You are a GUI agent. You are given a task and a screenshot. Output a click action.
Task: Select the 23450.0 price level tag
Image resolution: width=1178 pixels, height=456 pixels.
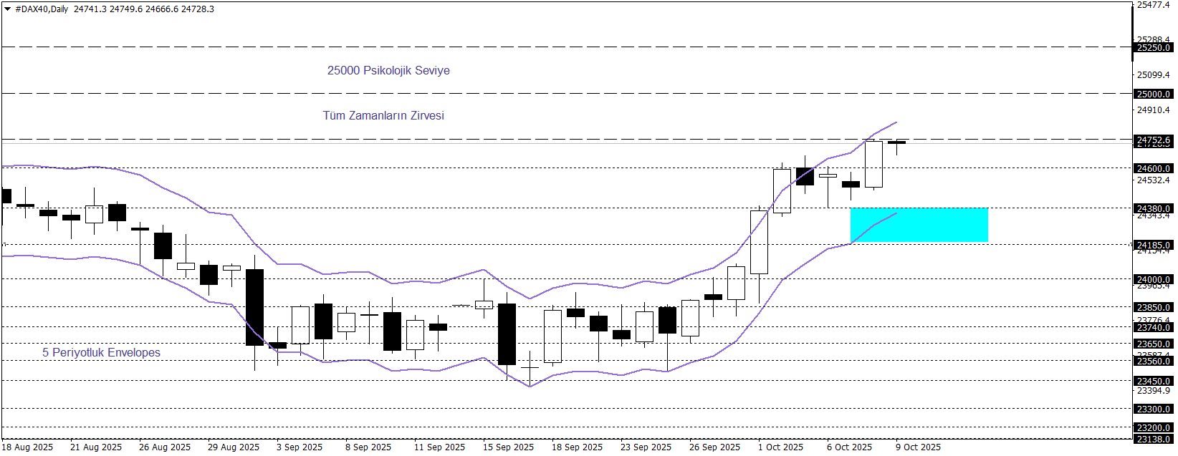(1153, 382)
